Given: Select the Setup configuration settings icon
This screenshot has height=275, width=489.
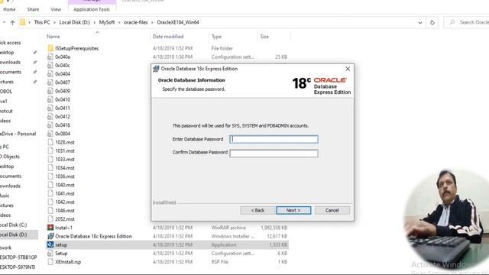Looking at the screenshot, I should point(50,254).
